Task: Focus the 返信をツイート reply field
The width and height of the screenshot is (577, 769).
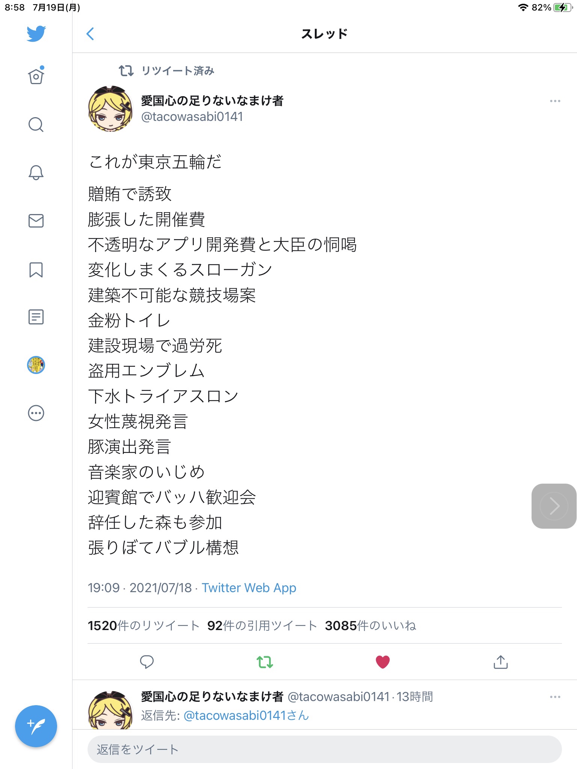Action: [325, 749]
